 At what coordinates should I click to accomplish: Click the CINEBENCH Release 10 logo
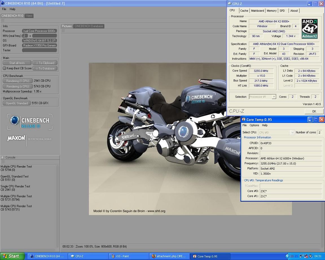click(30, 122)
